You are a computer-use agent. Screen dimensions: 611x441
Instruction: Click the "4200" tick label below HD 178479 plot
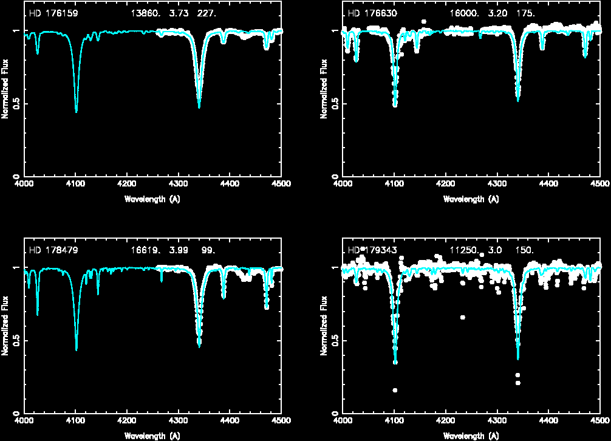click(127, 419)
